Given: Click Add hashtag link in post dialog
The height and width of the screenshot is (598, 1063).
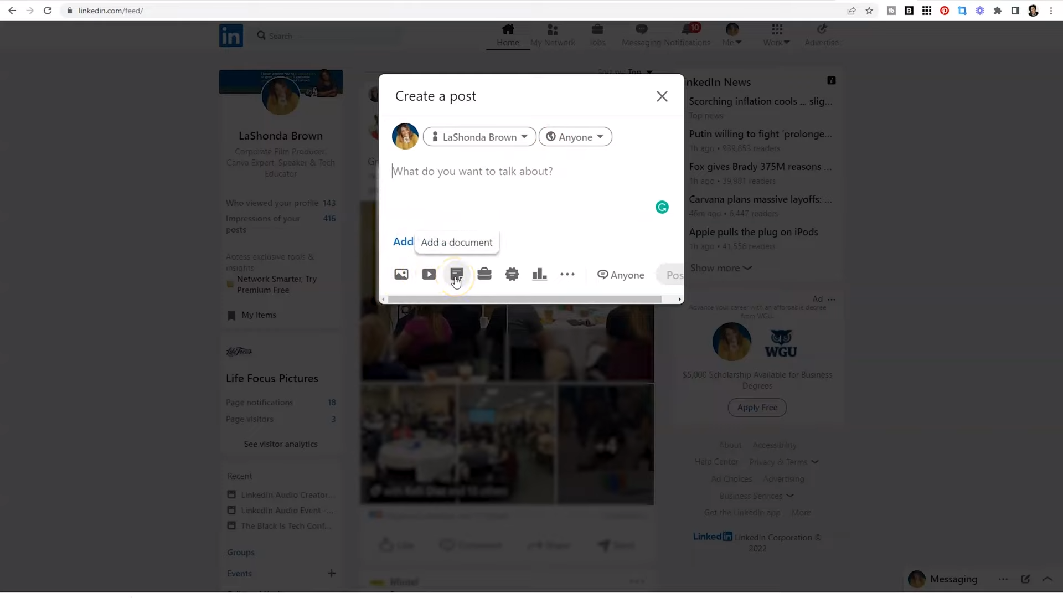Looking at the screenshot, I should [403, 242].
